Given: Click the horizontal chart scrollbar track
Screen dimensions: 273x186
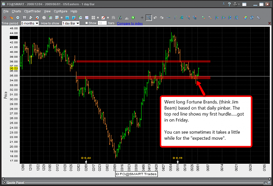Looking at the screenshot, I should (x=136, y=179).
